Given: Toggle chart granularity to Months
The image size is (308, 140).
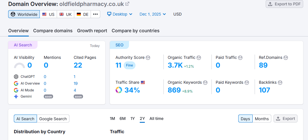Looking at the screenshot, I should point(262,119).
